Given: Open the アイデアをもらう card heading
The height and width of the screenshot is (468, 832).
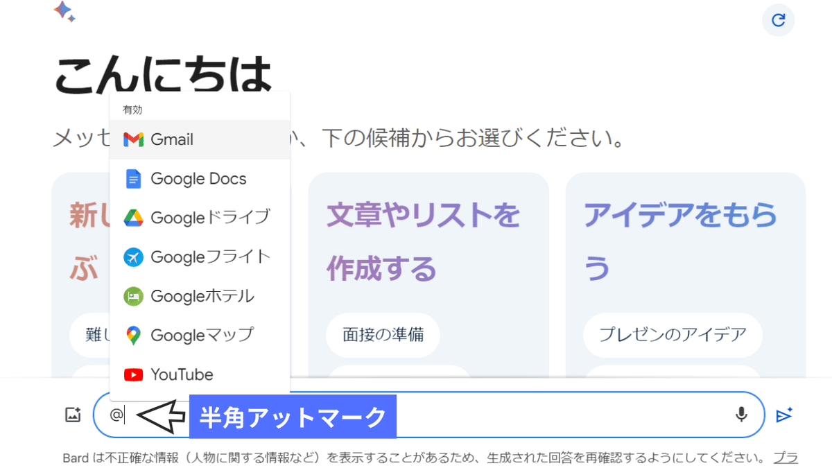Looking at the screenshot, I should [x=681, y=242].
